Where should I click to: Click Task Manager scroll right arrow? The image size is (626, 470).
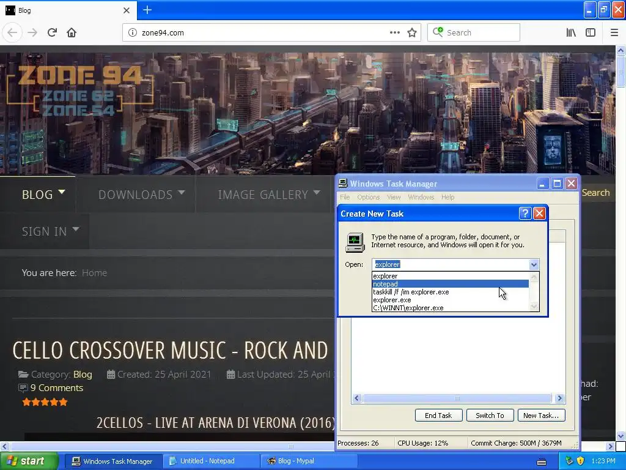[559, 398]
